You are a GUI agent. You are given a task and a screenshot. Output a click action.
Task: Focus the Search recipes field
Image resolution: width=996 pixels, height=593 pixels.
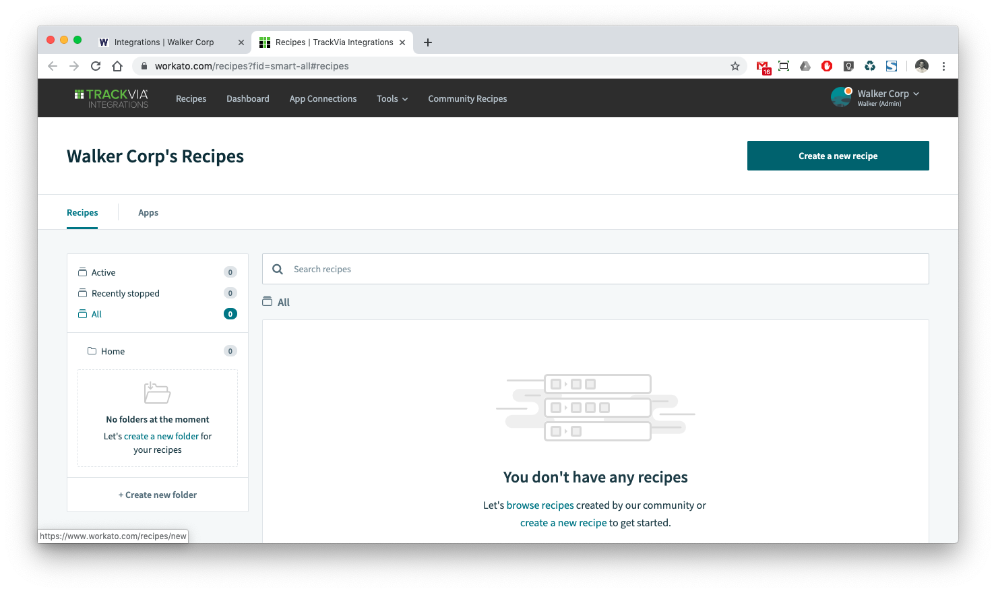tap(596, 269)
